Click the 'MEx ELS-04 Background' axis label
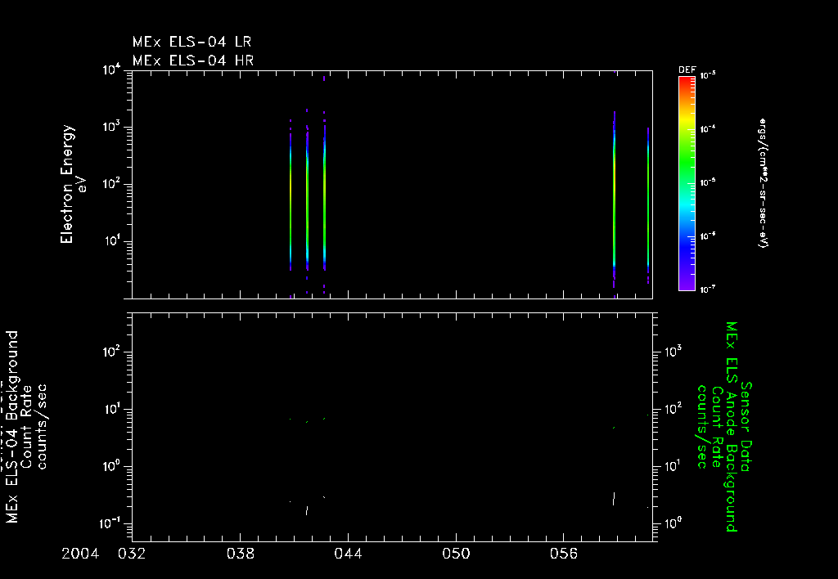Viewport: 838px width, 579px height. tap(12, 427)
